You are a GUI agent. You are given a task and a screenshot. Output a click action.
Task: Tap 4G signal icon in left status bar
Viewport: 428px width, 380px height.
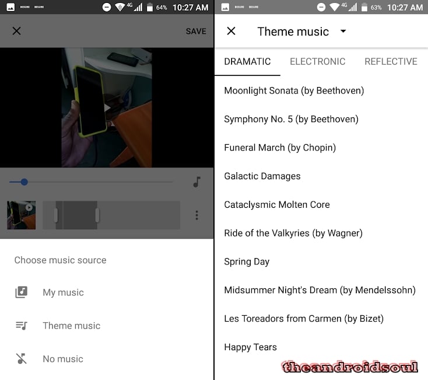(x=136, y=7)
